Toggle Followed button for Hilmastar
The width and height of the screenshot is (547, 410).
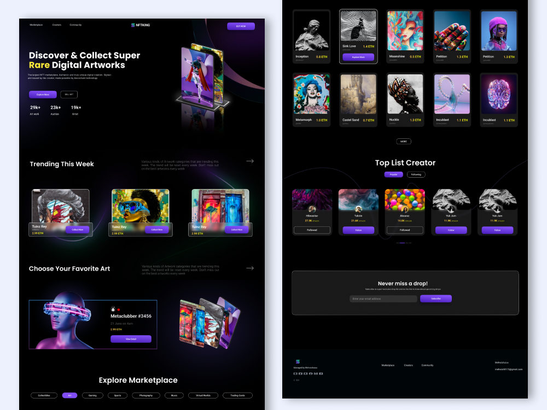(x=312, y=230)
